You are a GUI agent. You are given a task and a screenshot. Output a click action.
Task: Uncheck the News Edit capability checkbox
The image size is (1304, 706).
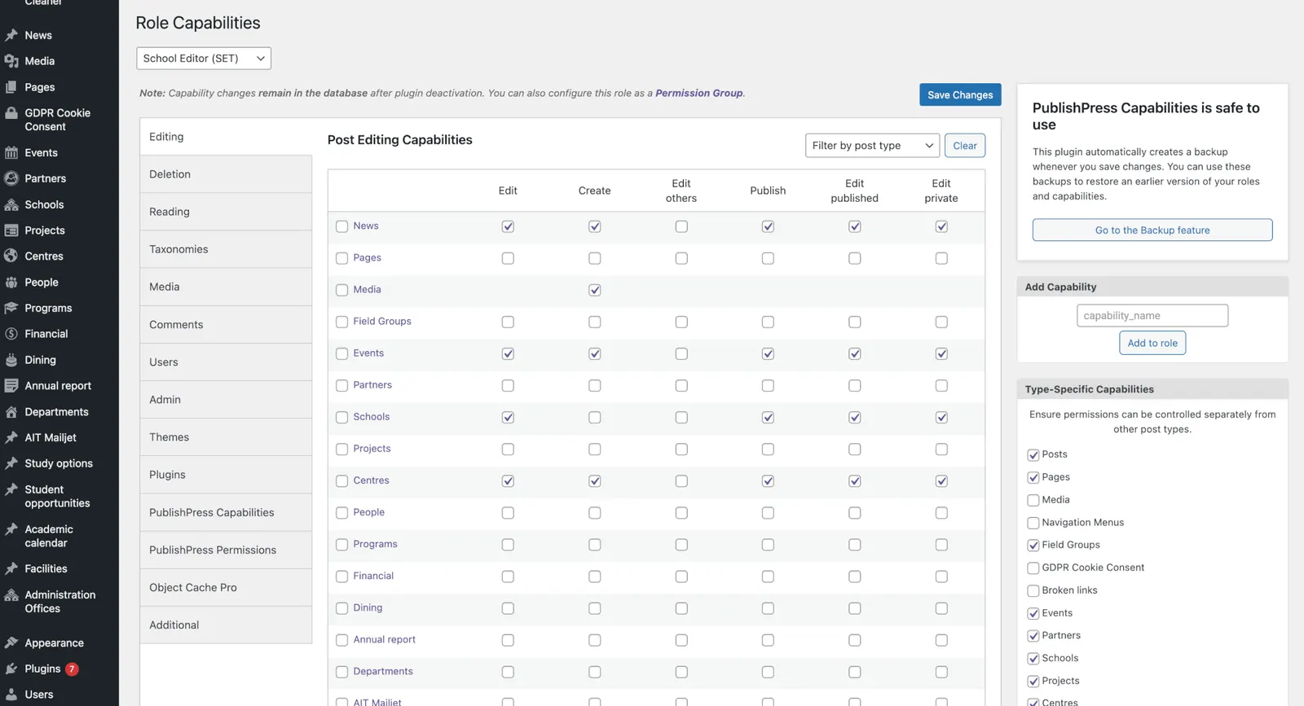tap(508, 226)
